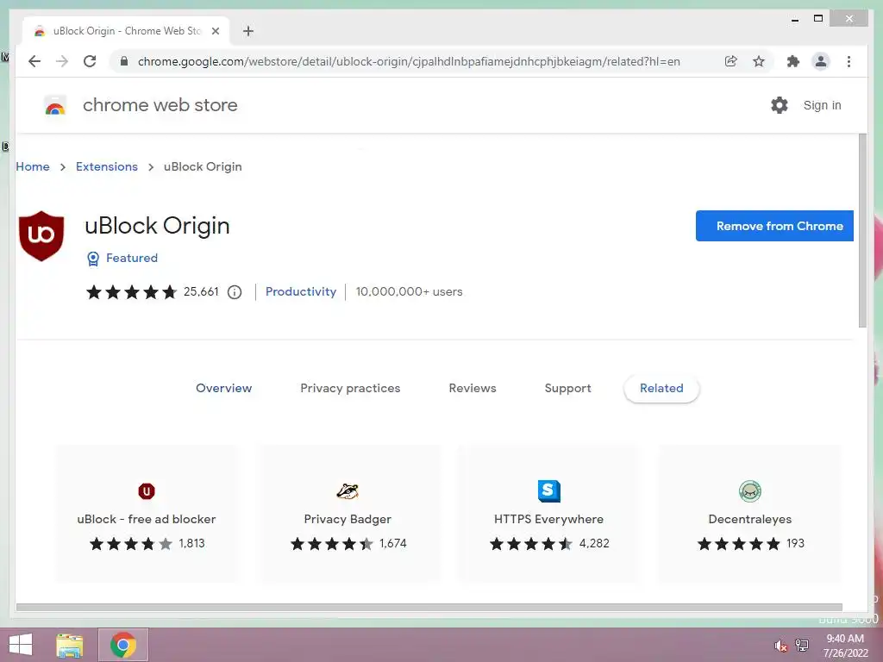
Task: Click the Sign in link
Action: tap(822, 105)
